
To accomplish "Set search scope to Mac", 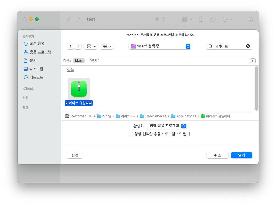I will pos(79,61).
